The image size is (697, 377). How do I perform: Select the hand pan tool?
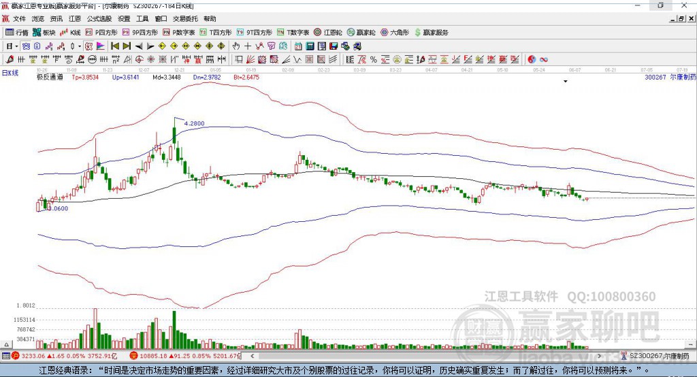click(x=236, y=46)
